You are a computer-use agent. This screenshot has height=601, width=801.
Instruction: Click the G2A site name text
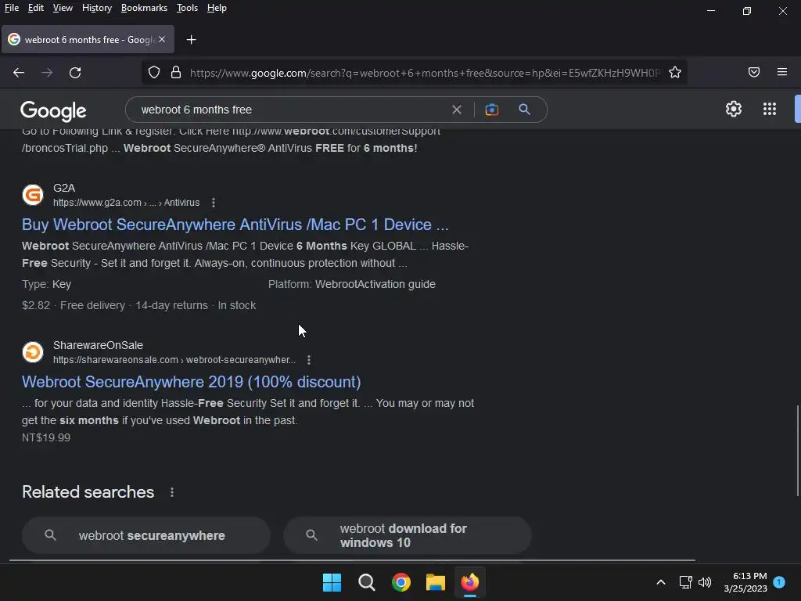[x=64, y=188]
